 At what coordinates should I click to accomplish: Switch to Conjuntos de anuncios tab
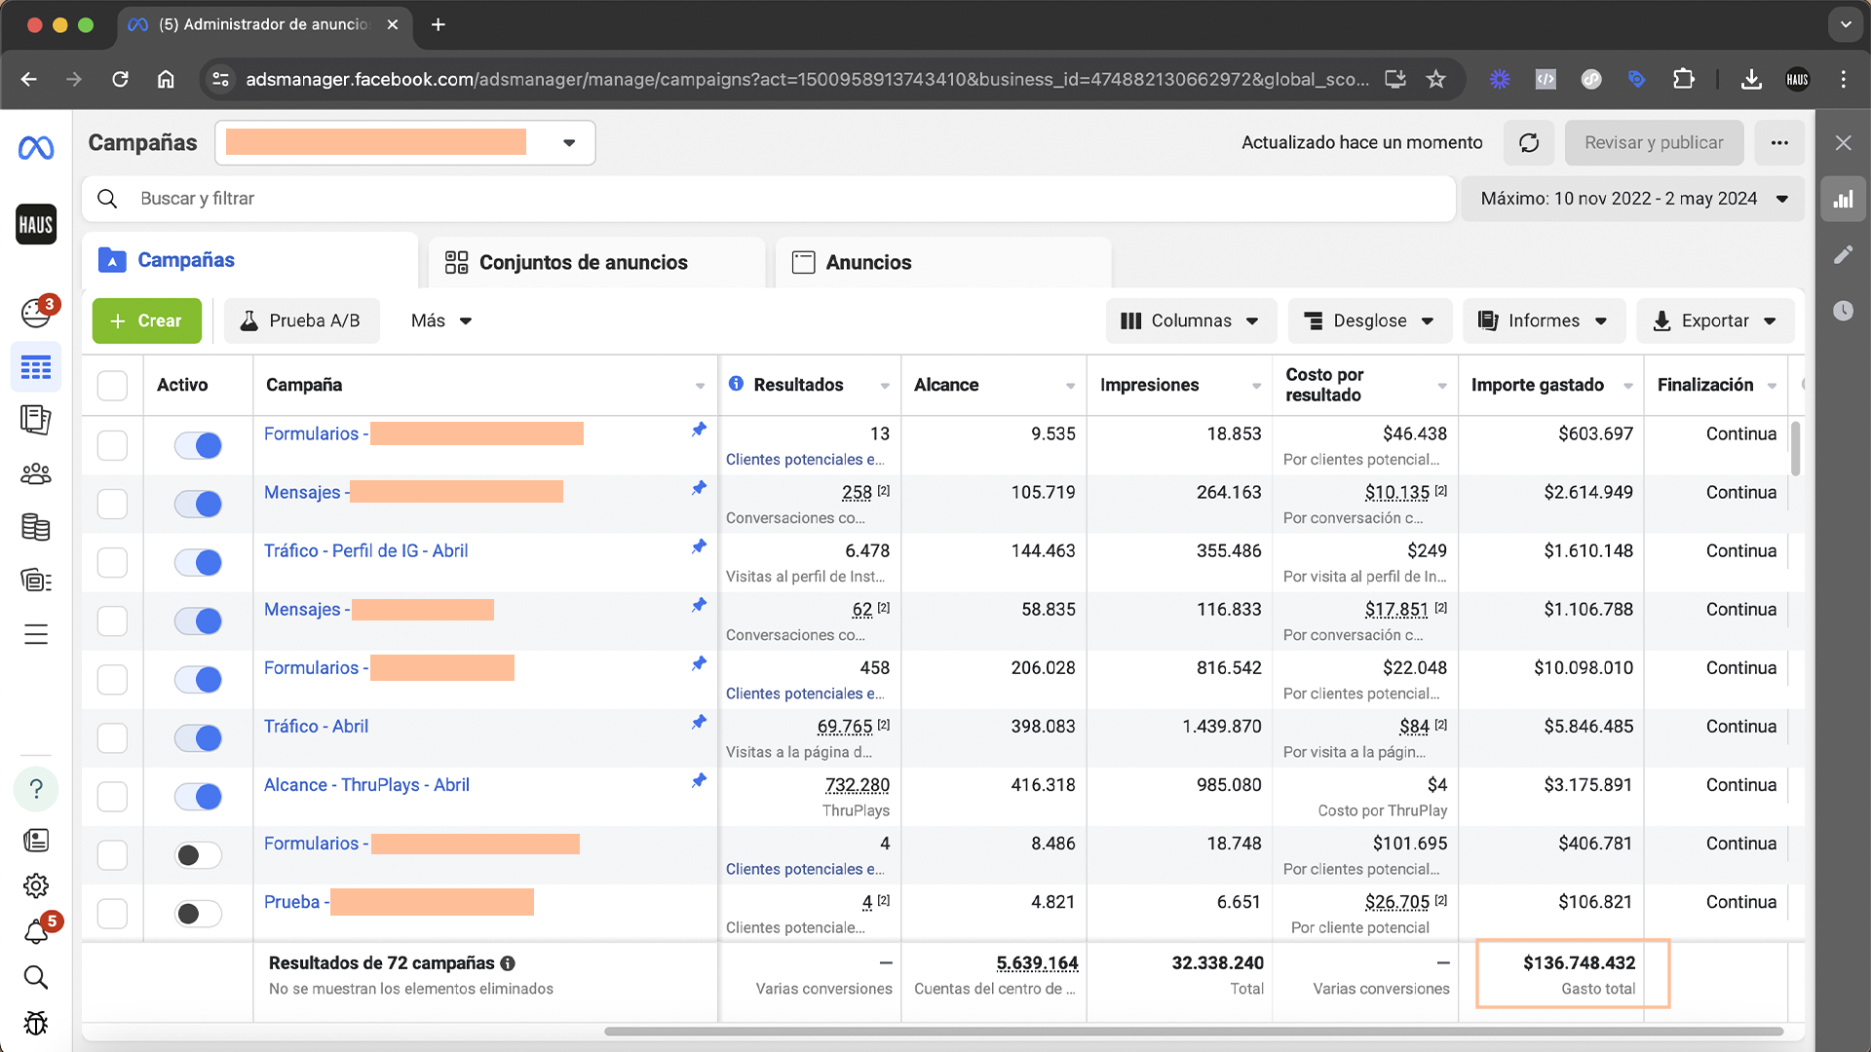click(x=583, y=263)
